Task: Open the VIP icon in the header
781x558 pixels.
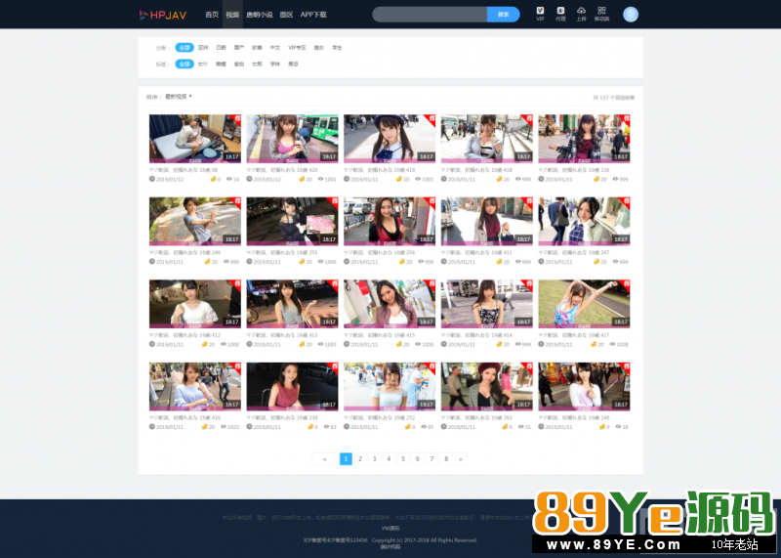Action: point(540,13)
